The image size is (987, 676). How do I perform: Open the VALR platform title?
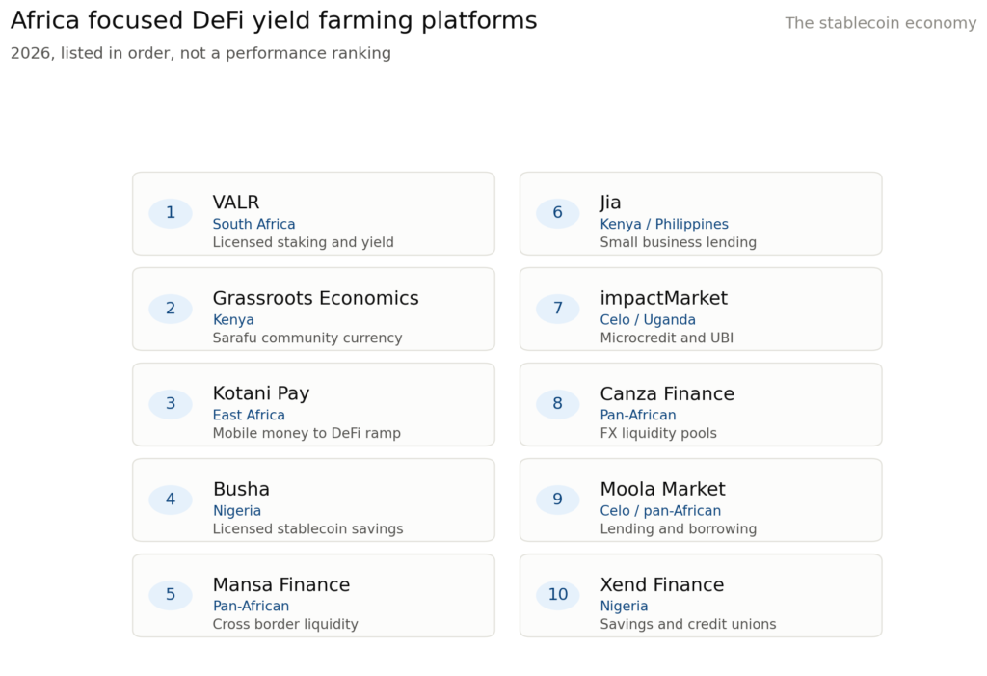236,203
